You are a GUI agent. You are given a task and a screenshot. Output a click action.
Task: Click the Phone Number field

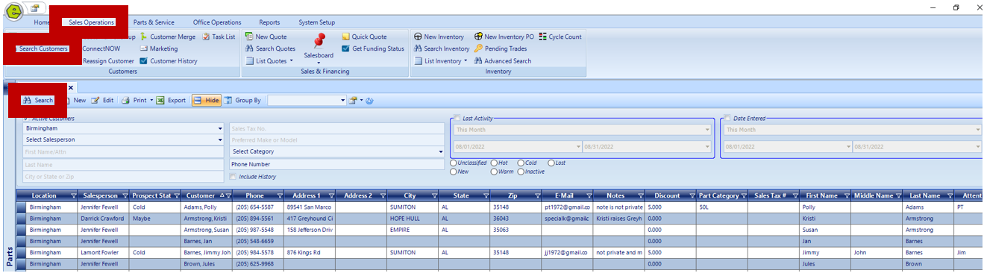pyautogui.click(x=337, y=164)
